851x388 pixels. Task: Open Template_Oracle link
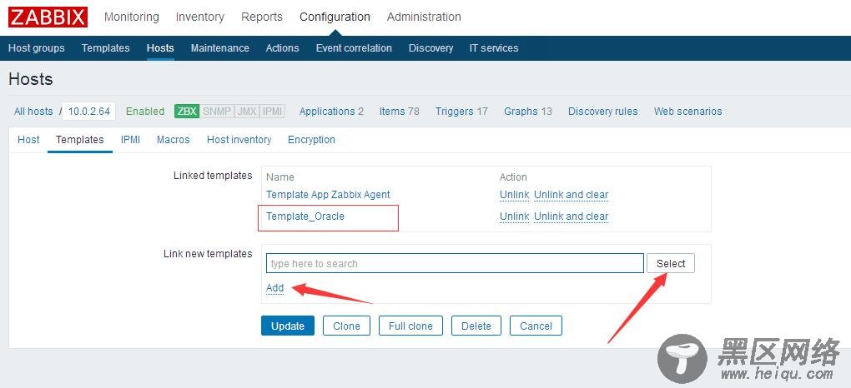[305, 216]
